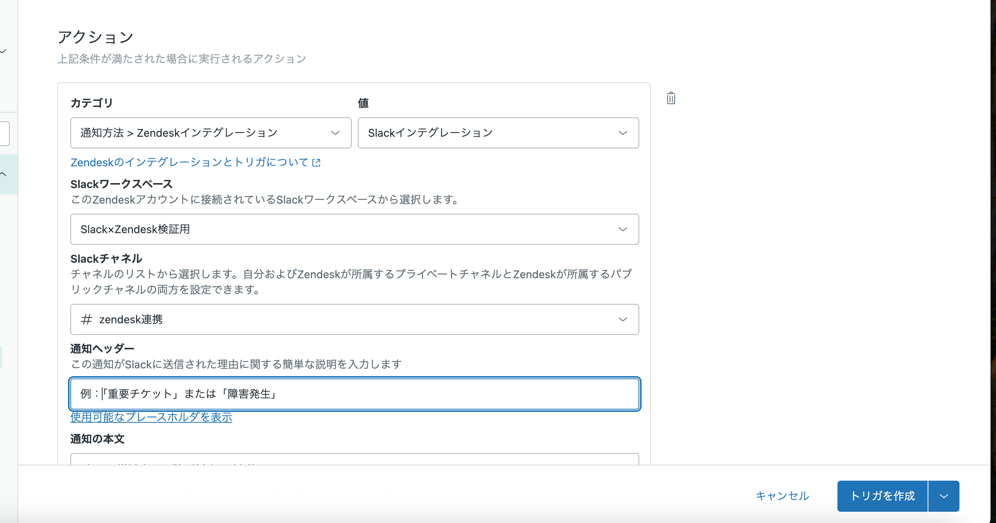
Task: Show the 使用可能なプレースホルダを表示 link
Action: [151, 417]
